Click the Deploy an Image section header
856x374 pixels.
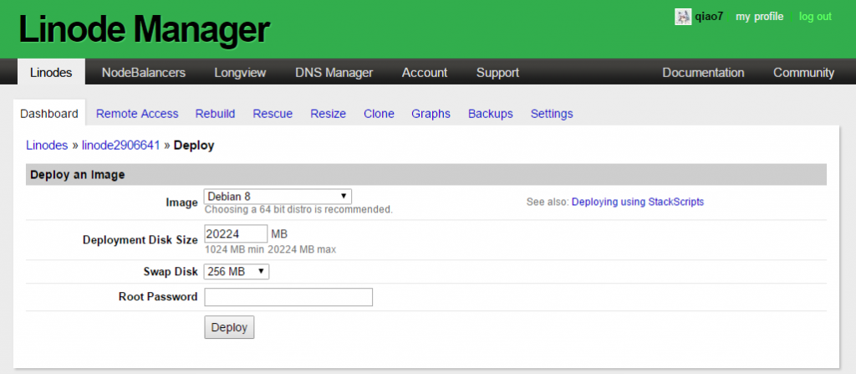coord(425,175)
